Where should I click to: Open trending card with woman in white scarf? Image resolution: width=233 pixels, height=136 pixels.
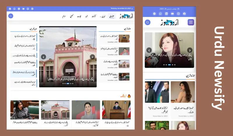point(86,114)
